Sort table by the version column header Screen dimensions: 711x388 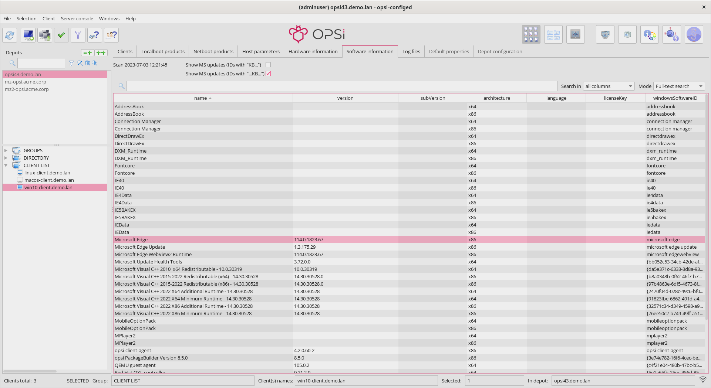pyautogui.click(x=346, y=98)
